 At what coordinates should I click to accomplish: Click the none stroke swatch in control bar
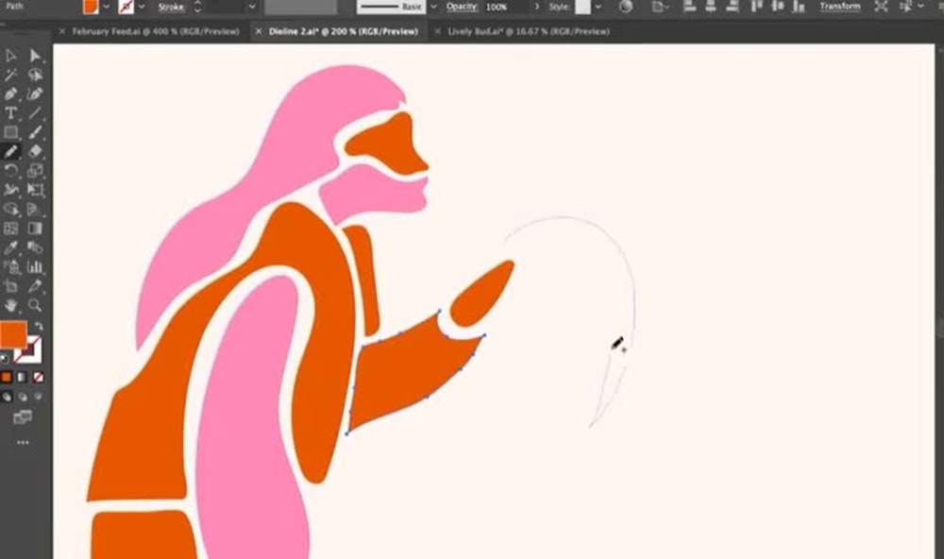coord(126,7)
